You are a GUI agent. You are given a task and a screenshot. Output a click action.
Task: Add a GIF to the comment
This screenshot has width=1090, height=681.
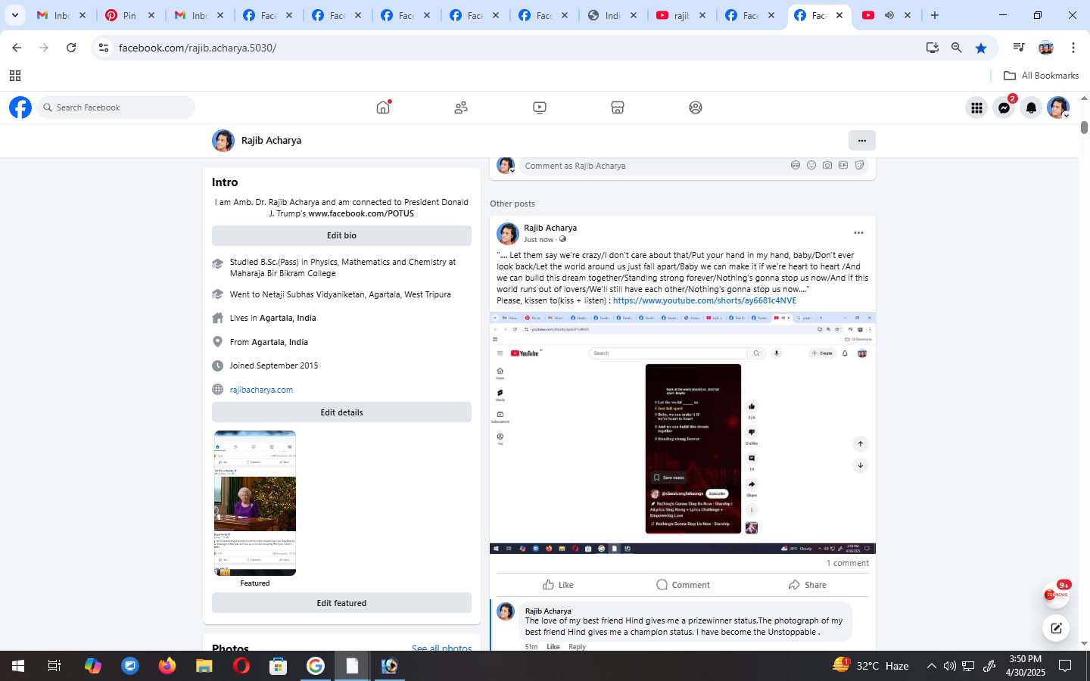point(843,165)
